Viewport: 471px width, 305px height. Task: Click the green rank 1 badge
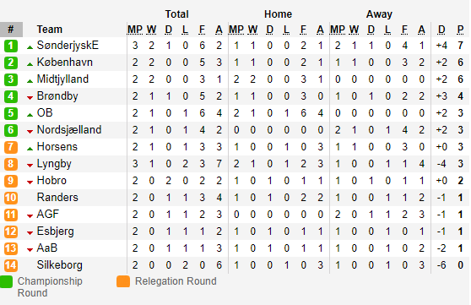[x=11, y=46]
